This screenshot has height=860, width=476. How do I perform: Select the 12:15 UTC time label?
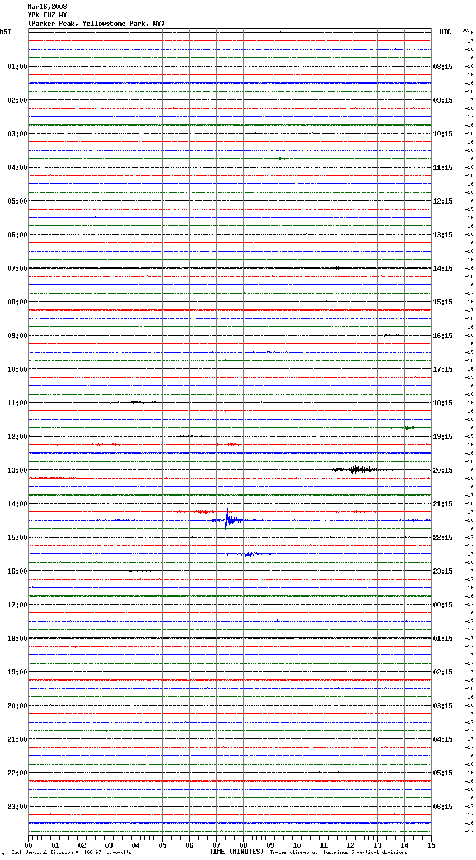pyautogui.click(x=443, y=201)
